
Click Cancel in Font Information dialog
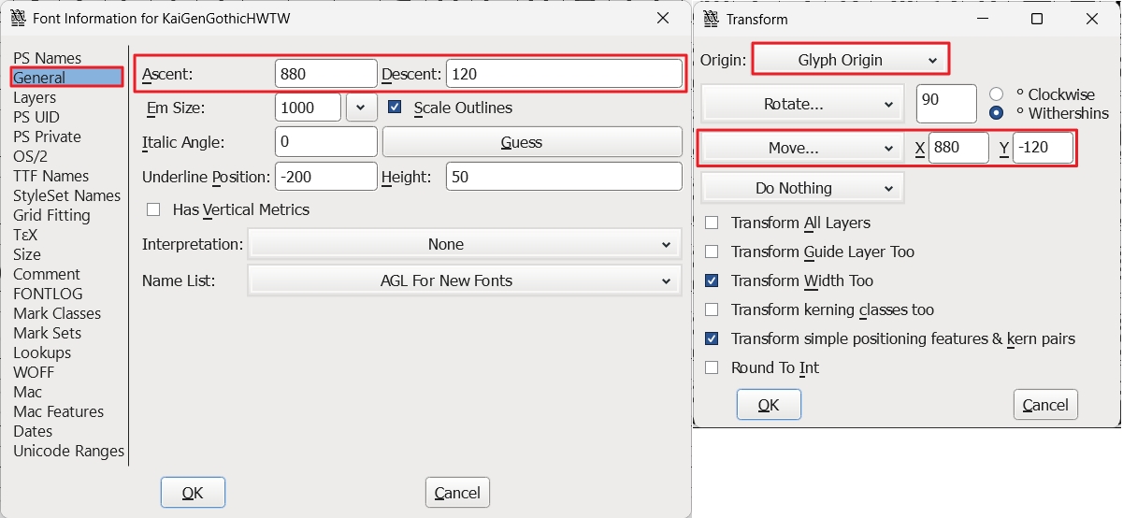457,493
